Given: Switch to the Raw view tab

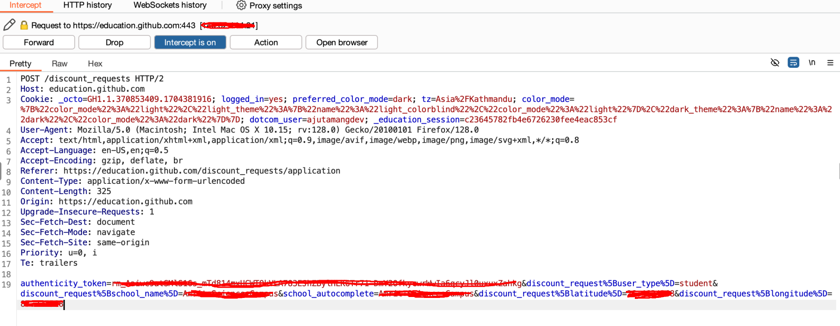Looking at the screenshot, I should click(x=59, y=64).
